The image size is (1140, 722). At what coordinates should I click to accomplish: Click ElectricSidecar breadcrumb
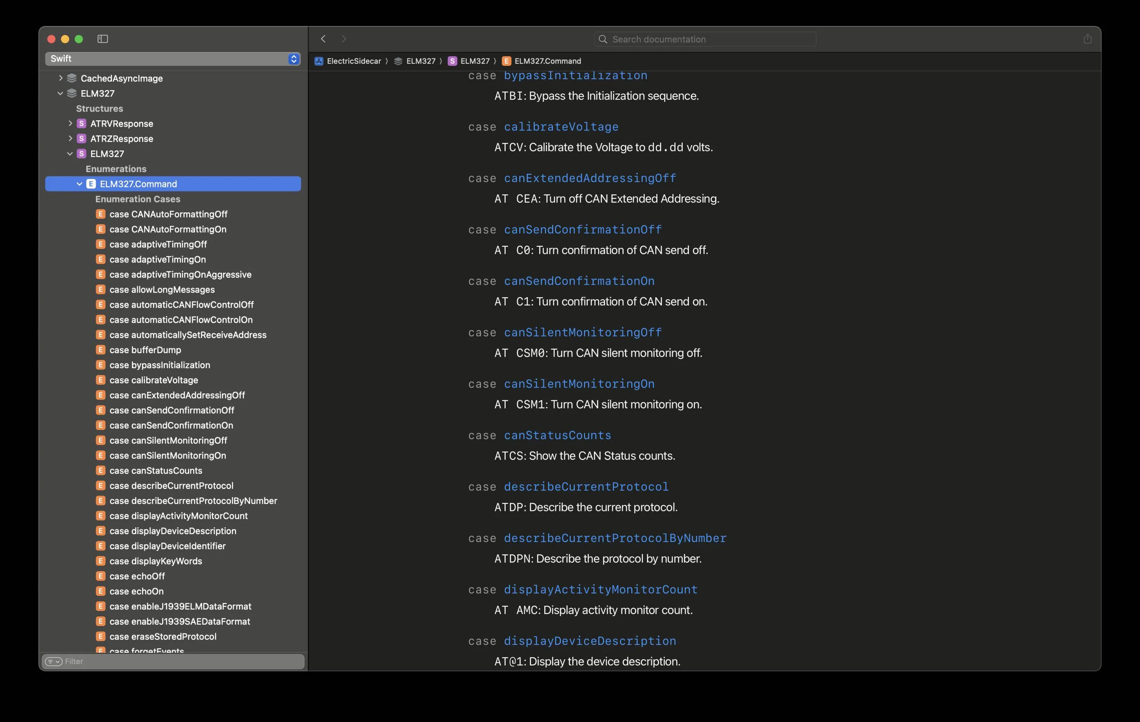(354, 61)
